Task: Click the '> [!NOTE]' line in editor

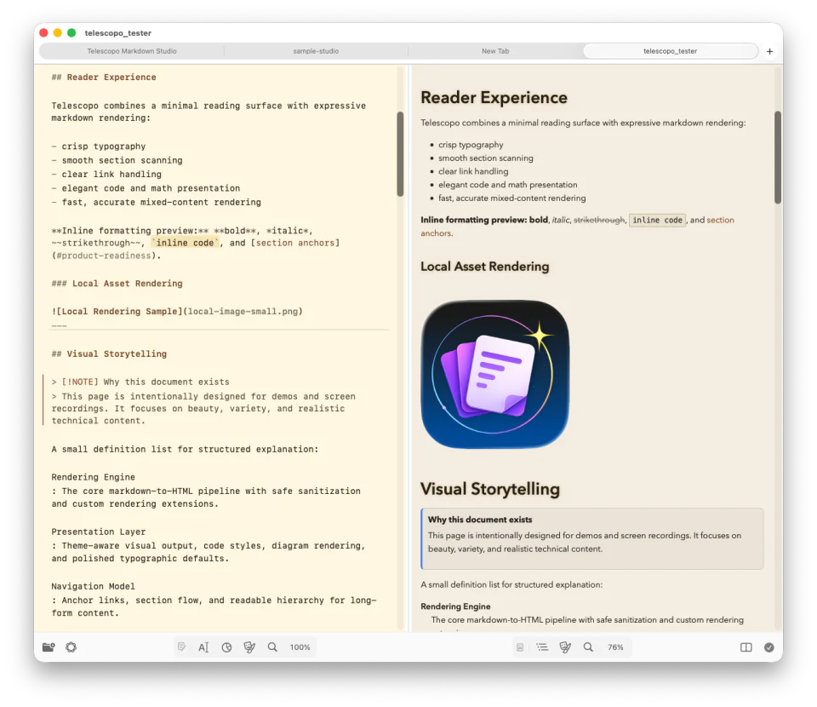Action: [140, 382]
